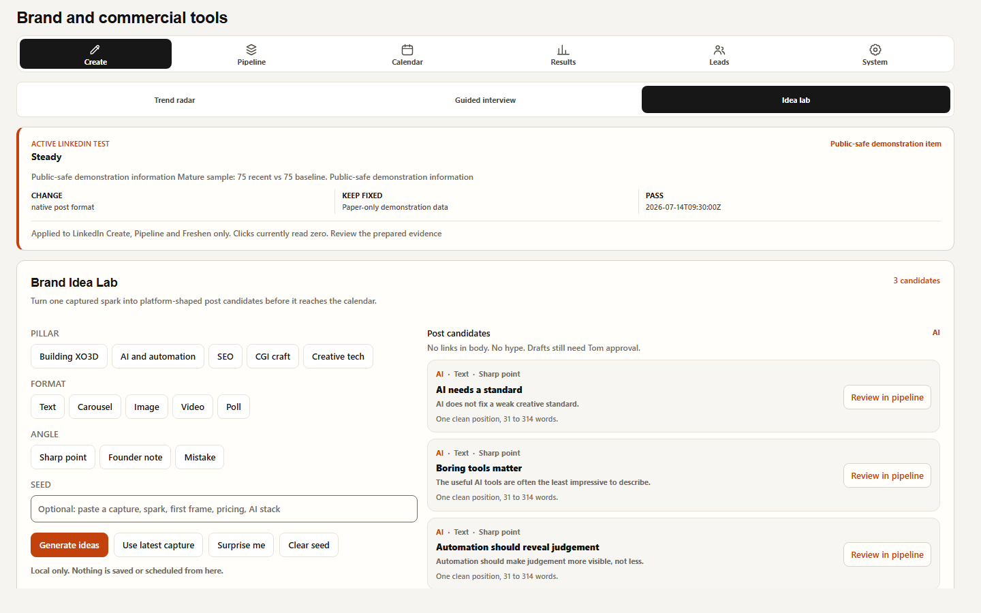Click the Calendar icon

click(x=407, y=50)
